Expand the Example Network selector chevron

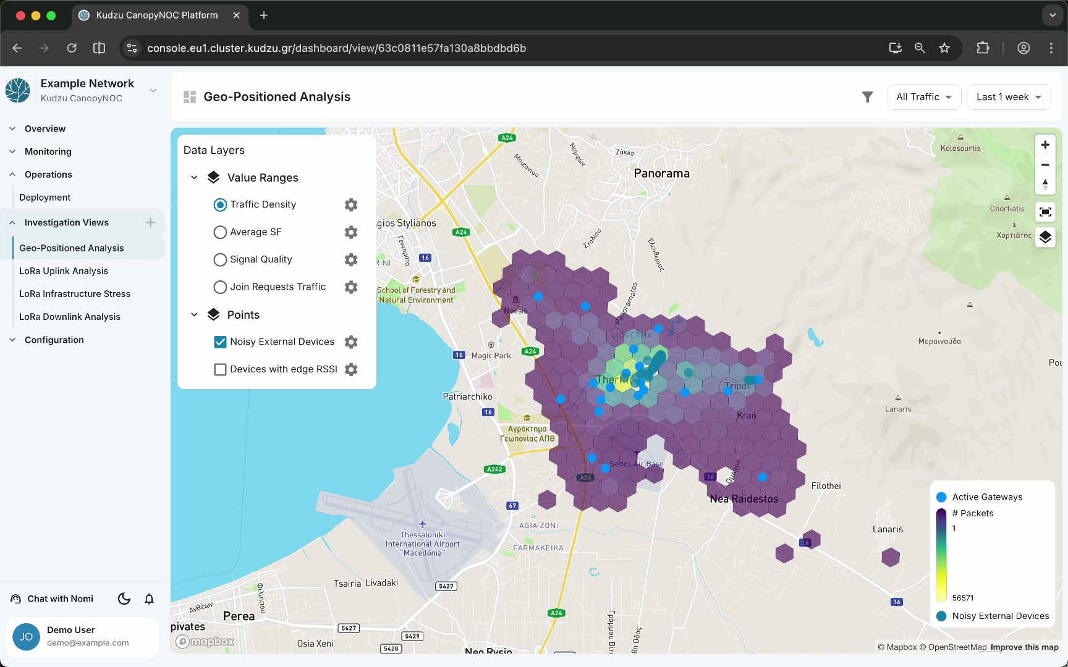(x=153, y=90)
